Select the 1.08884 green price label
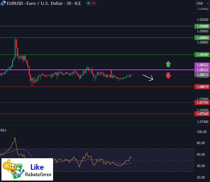The width and height of the screenshot is (210, 182). (202, 38)
